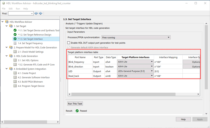Viewport: 210px width, 128px height.
Task: Open the Run menu
Action: 18,9
